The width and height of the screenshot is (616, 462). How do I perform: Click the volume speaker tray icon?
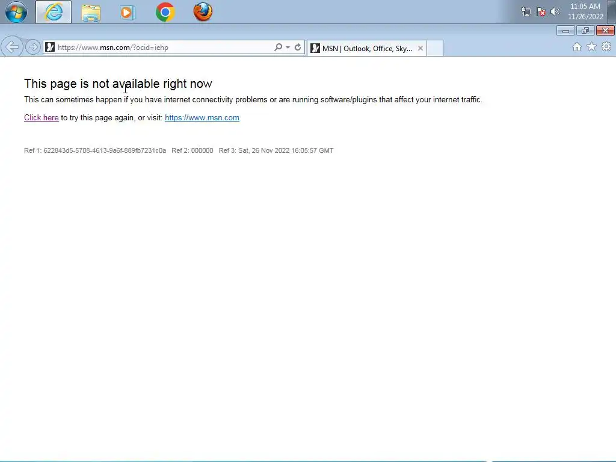pos(555,11)
